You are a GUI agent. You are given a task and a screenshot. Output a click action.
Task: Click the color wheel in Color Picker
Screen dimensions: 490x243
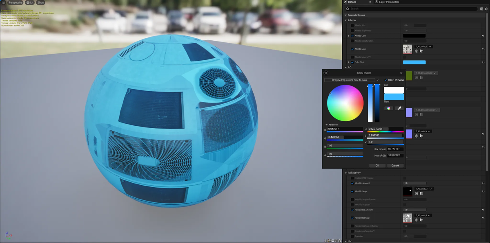pos(345,103)
